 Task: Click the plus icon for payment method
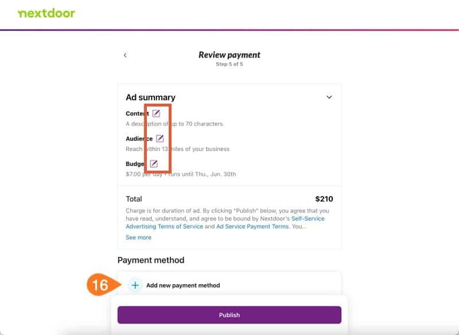click(x=135, y=285)
